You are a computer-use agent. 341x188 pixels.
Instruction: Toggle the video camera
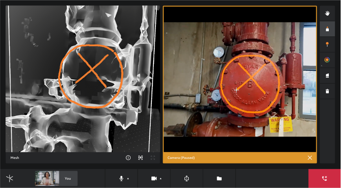(x=154, y=179)
